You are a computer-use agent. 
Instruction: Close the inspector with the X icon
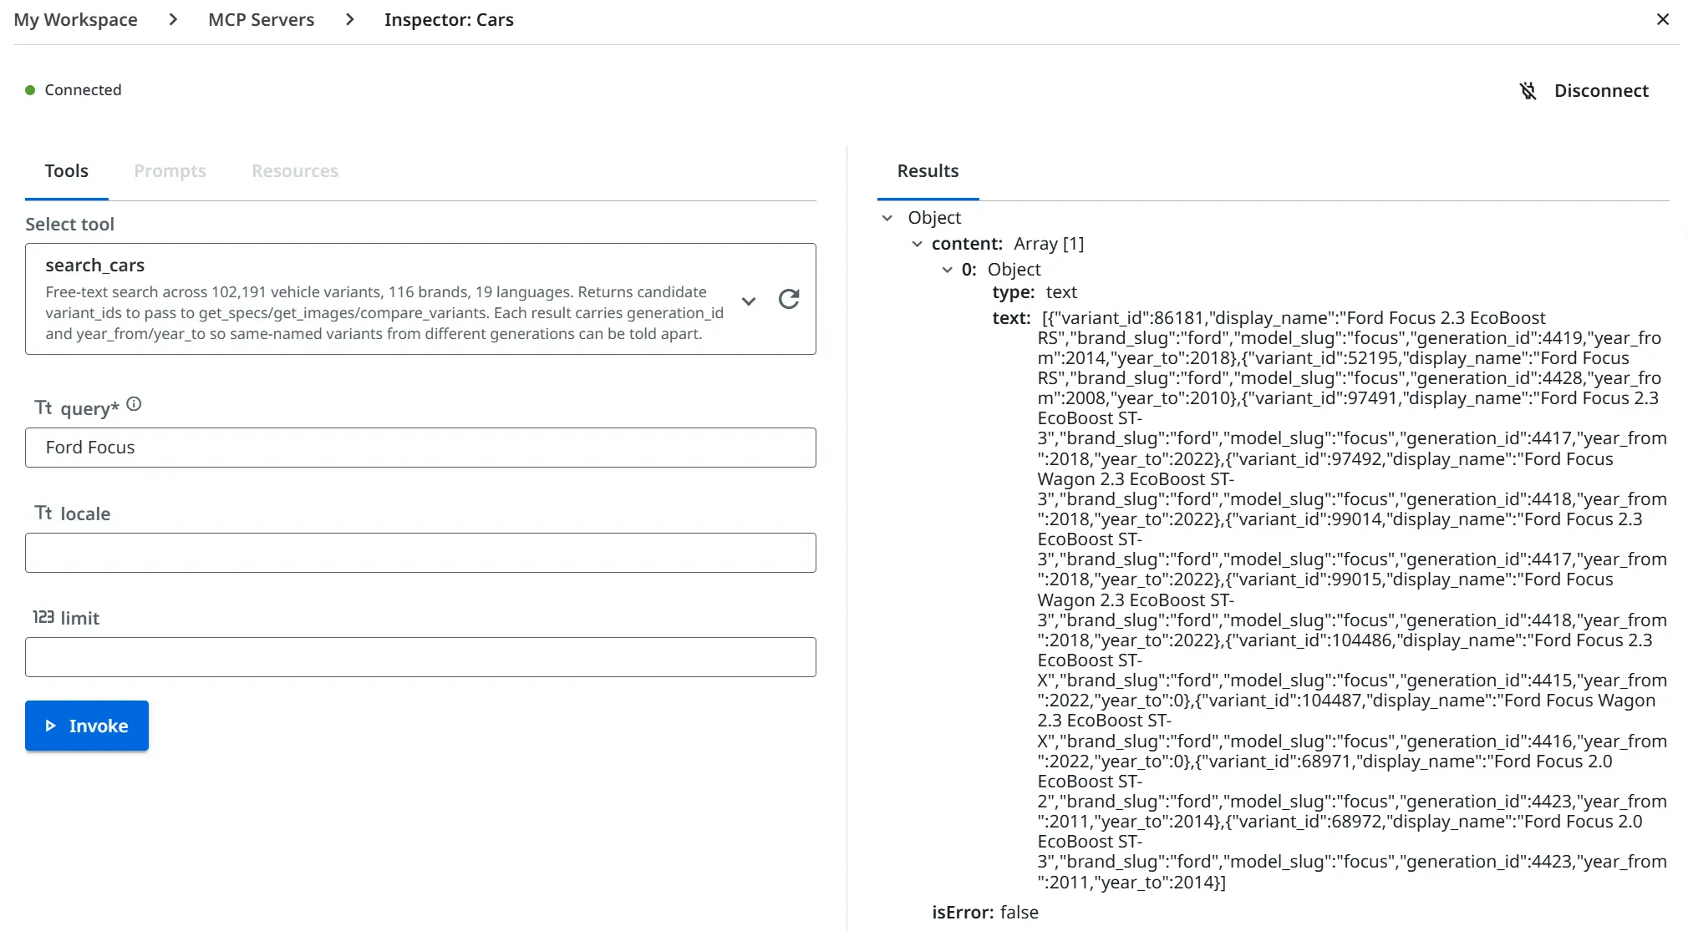[x=1662, y=19]
